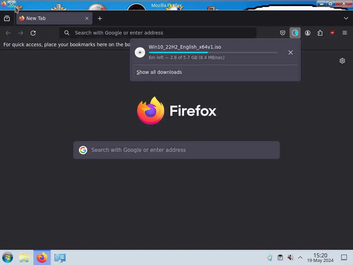The image size is (353, 265).
Task: Click the center Google search box
Action: [x=176, y=150]
